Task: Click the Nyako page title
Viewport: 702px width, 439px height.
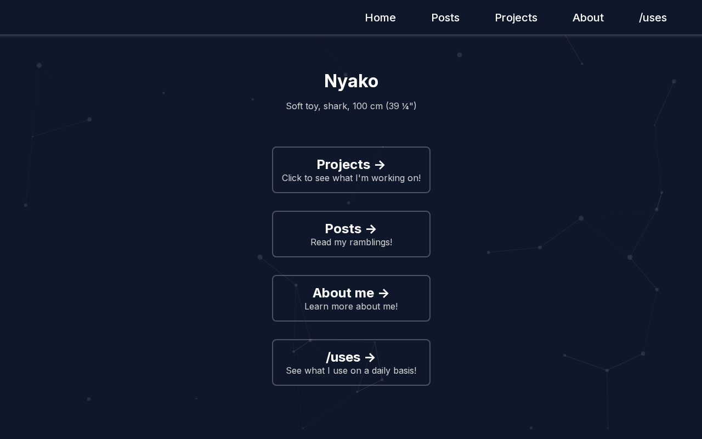Action: 351,81
